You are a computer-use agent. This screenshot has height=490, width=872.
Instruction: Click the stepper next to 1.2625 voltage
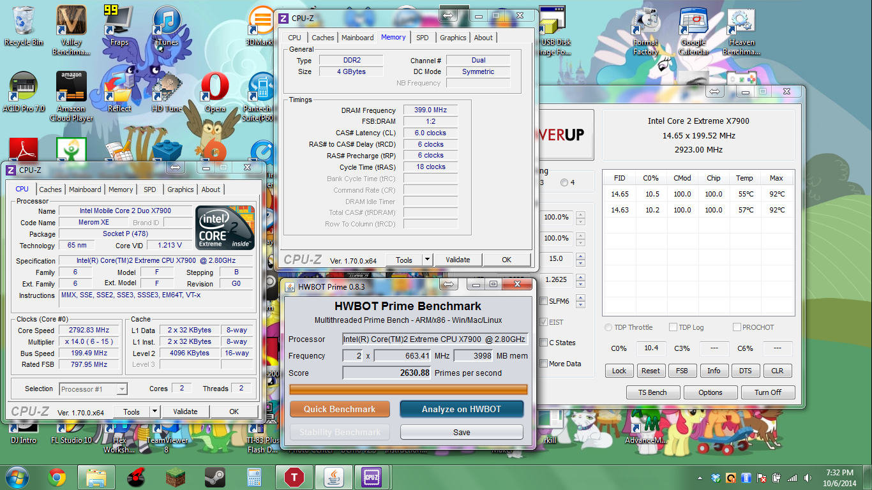point(580,280)
